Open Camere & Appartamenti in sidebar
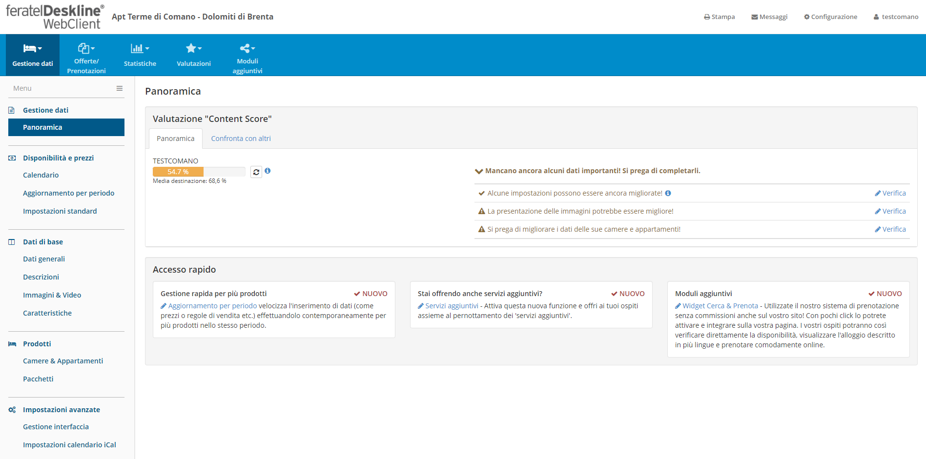This screenshot has width=926, height=459. 63,361
